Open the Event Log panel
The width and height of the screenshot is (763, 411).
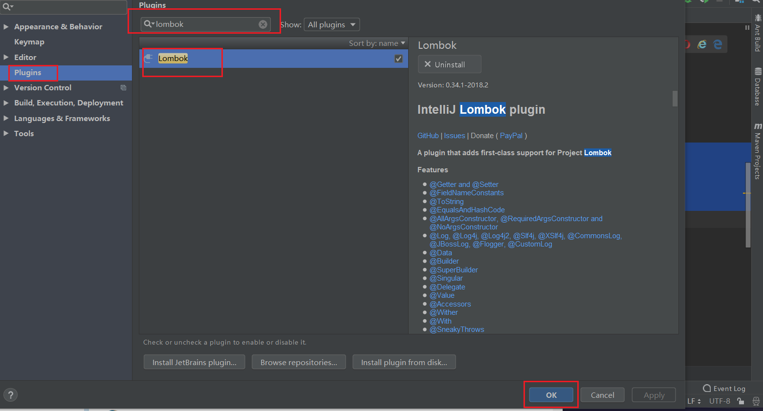click(724, 389)
